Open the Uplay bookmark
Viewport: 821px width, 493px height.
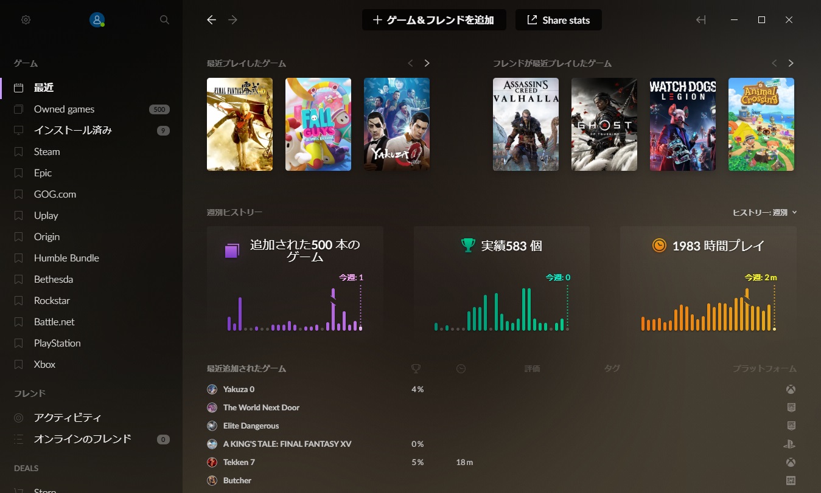tap(91, 215)
